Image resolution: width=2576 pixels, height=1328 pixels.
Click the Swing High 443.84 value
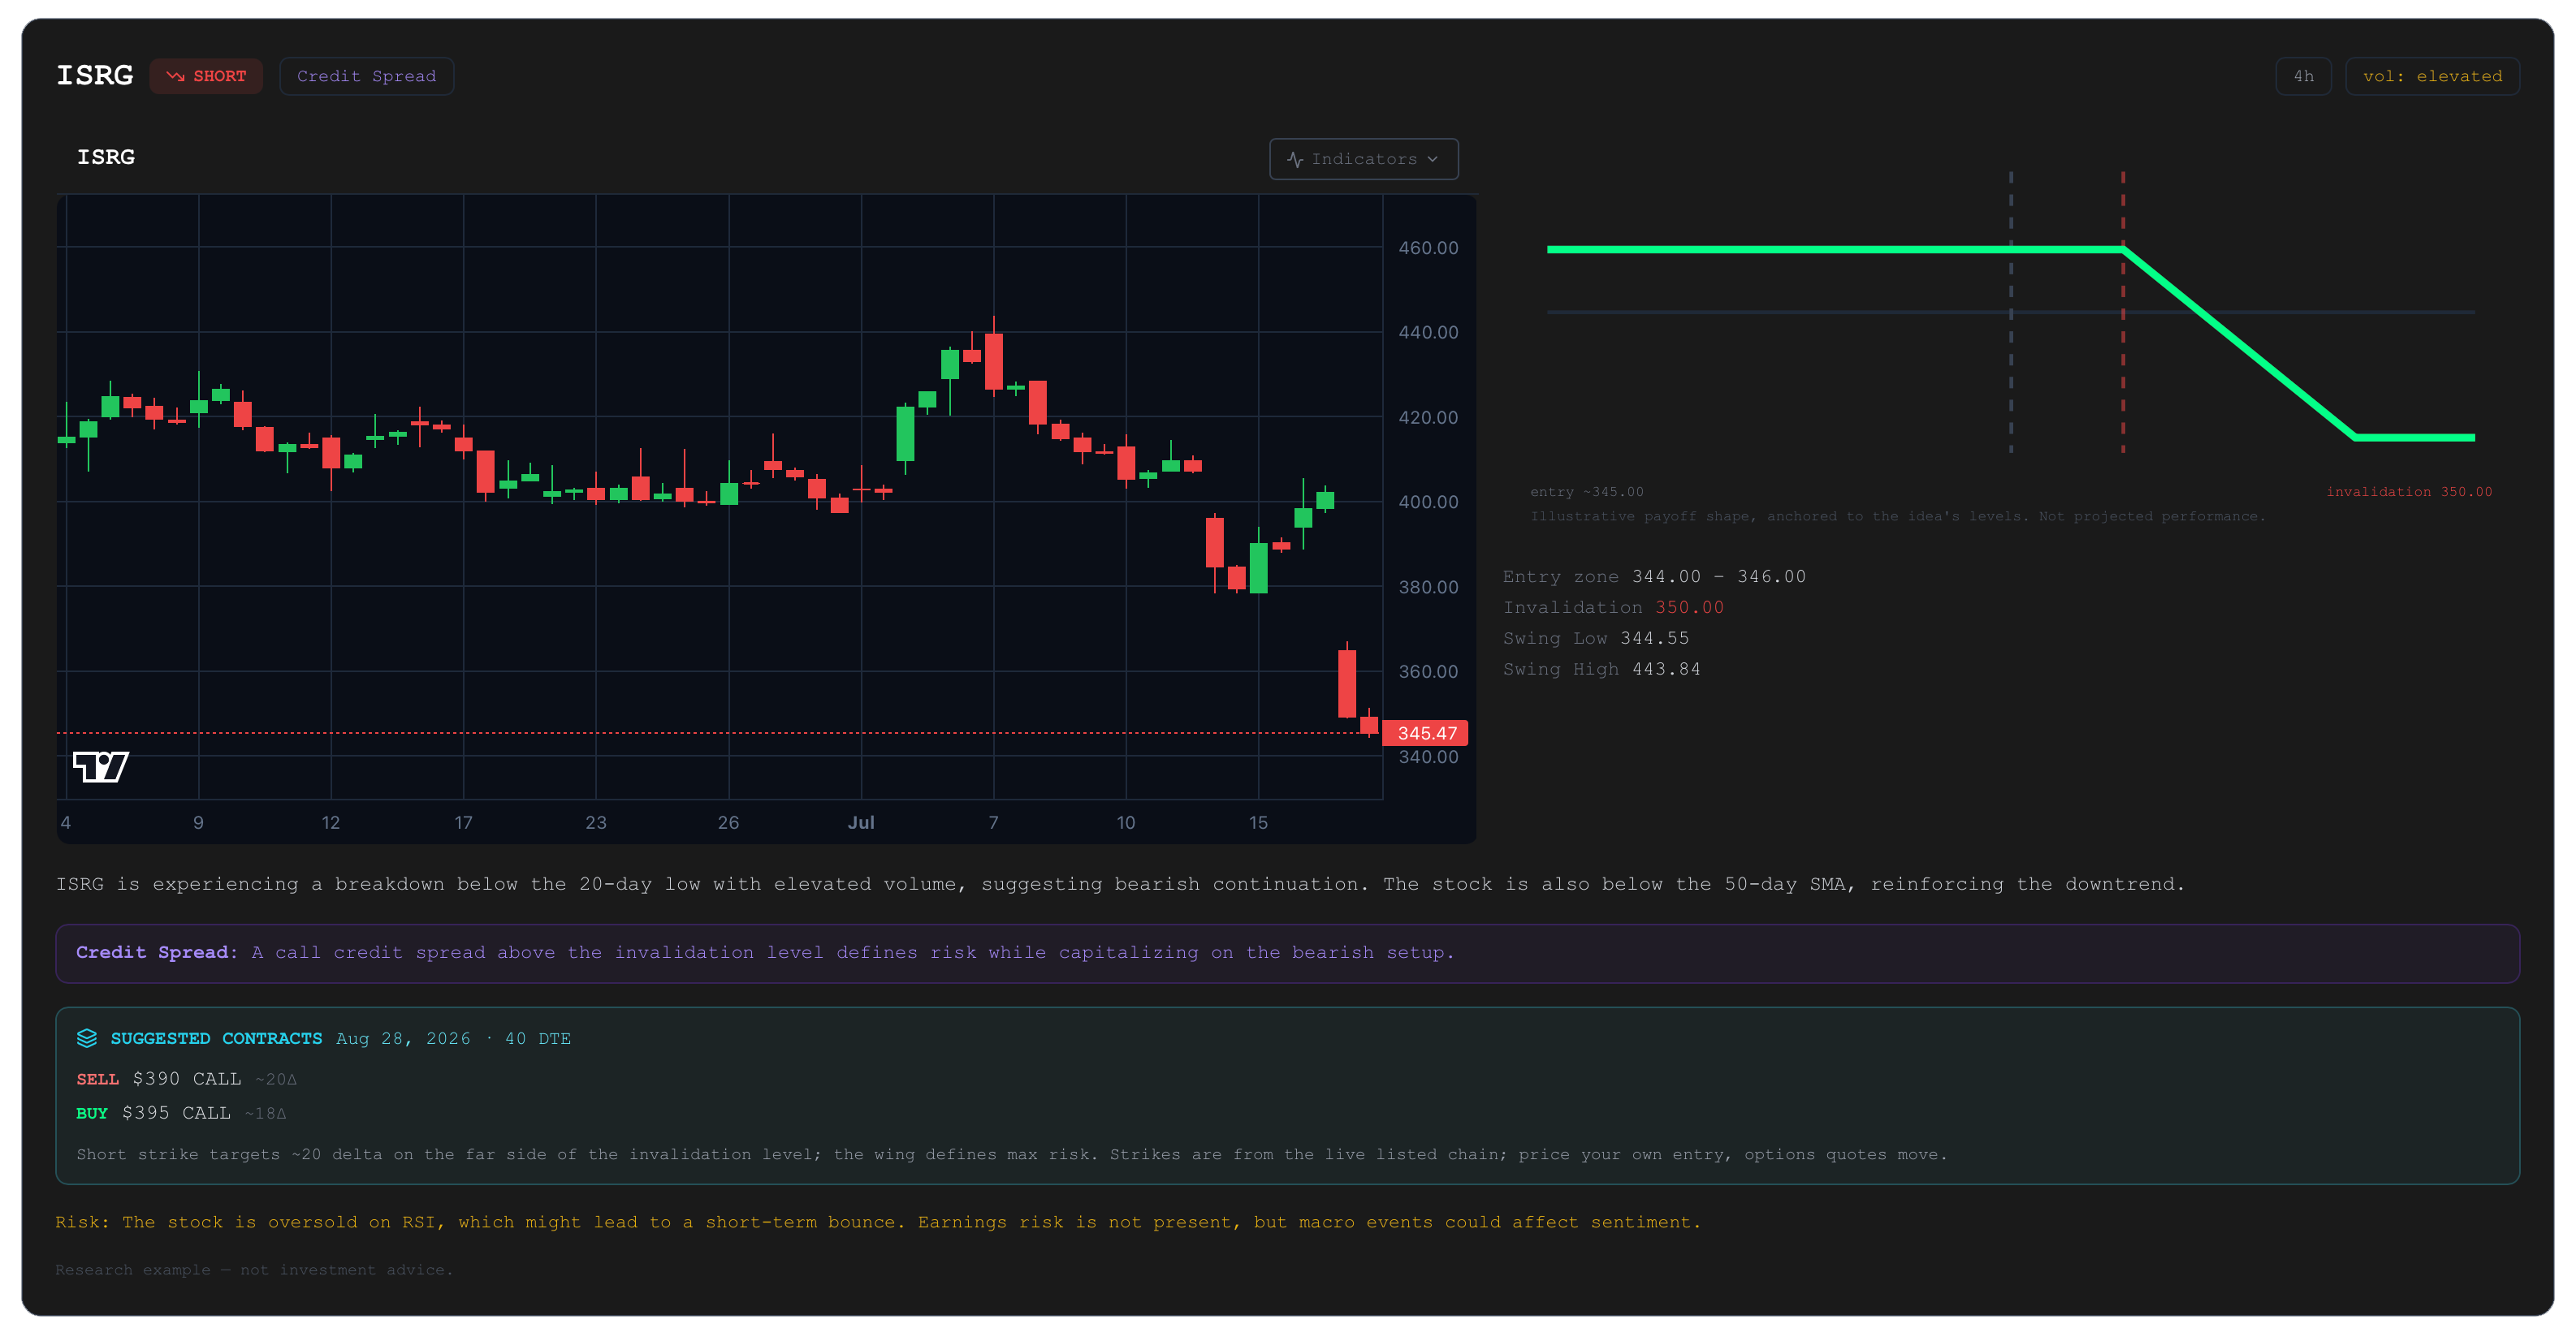click(x=1666, y=670)
